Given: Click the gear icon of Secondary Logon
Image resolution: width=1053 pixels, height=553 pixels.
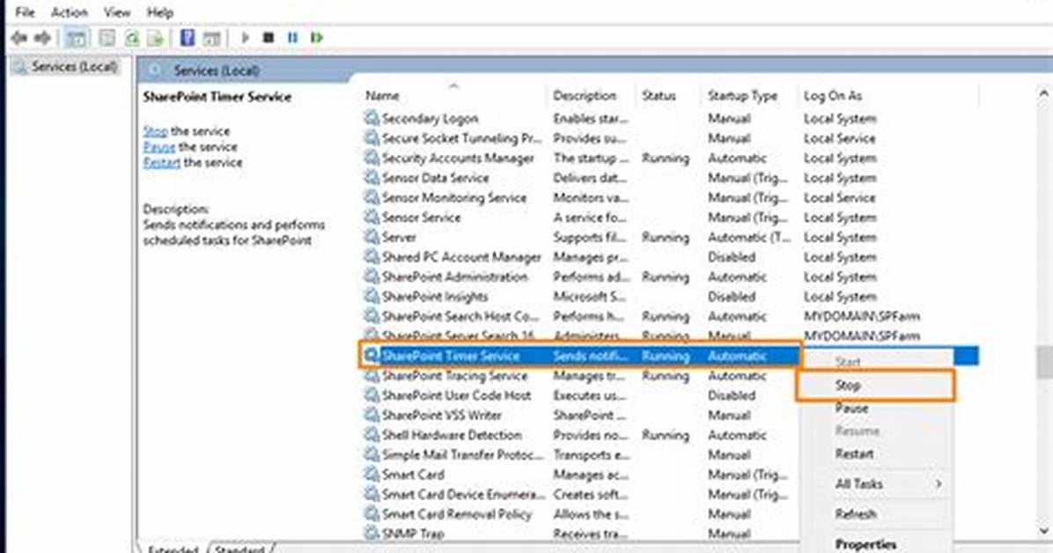Looking at the screenshot, I should [x=372, y=118].
